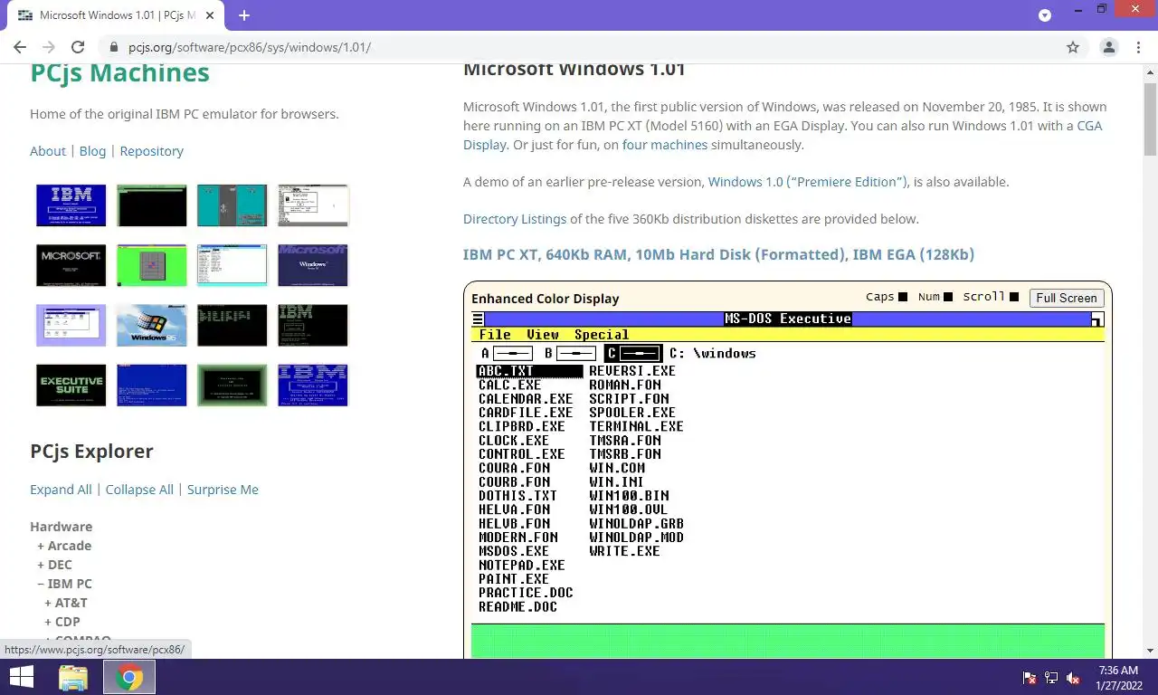This screenshot has height=695, width=1158.
Task: Open MS-DOS Executive system menu box
Action: click(478, 319)
